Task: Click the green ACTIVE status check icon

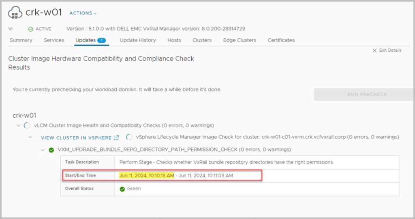Action: tap(30, 29)
